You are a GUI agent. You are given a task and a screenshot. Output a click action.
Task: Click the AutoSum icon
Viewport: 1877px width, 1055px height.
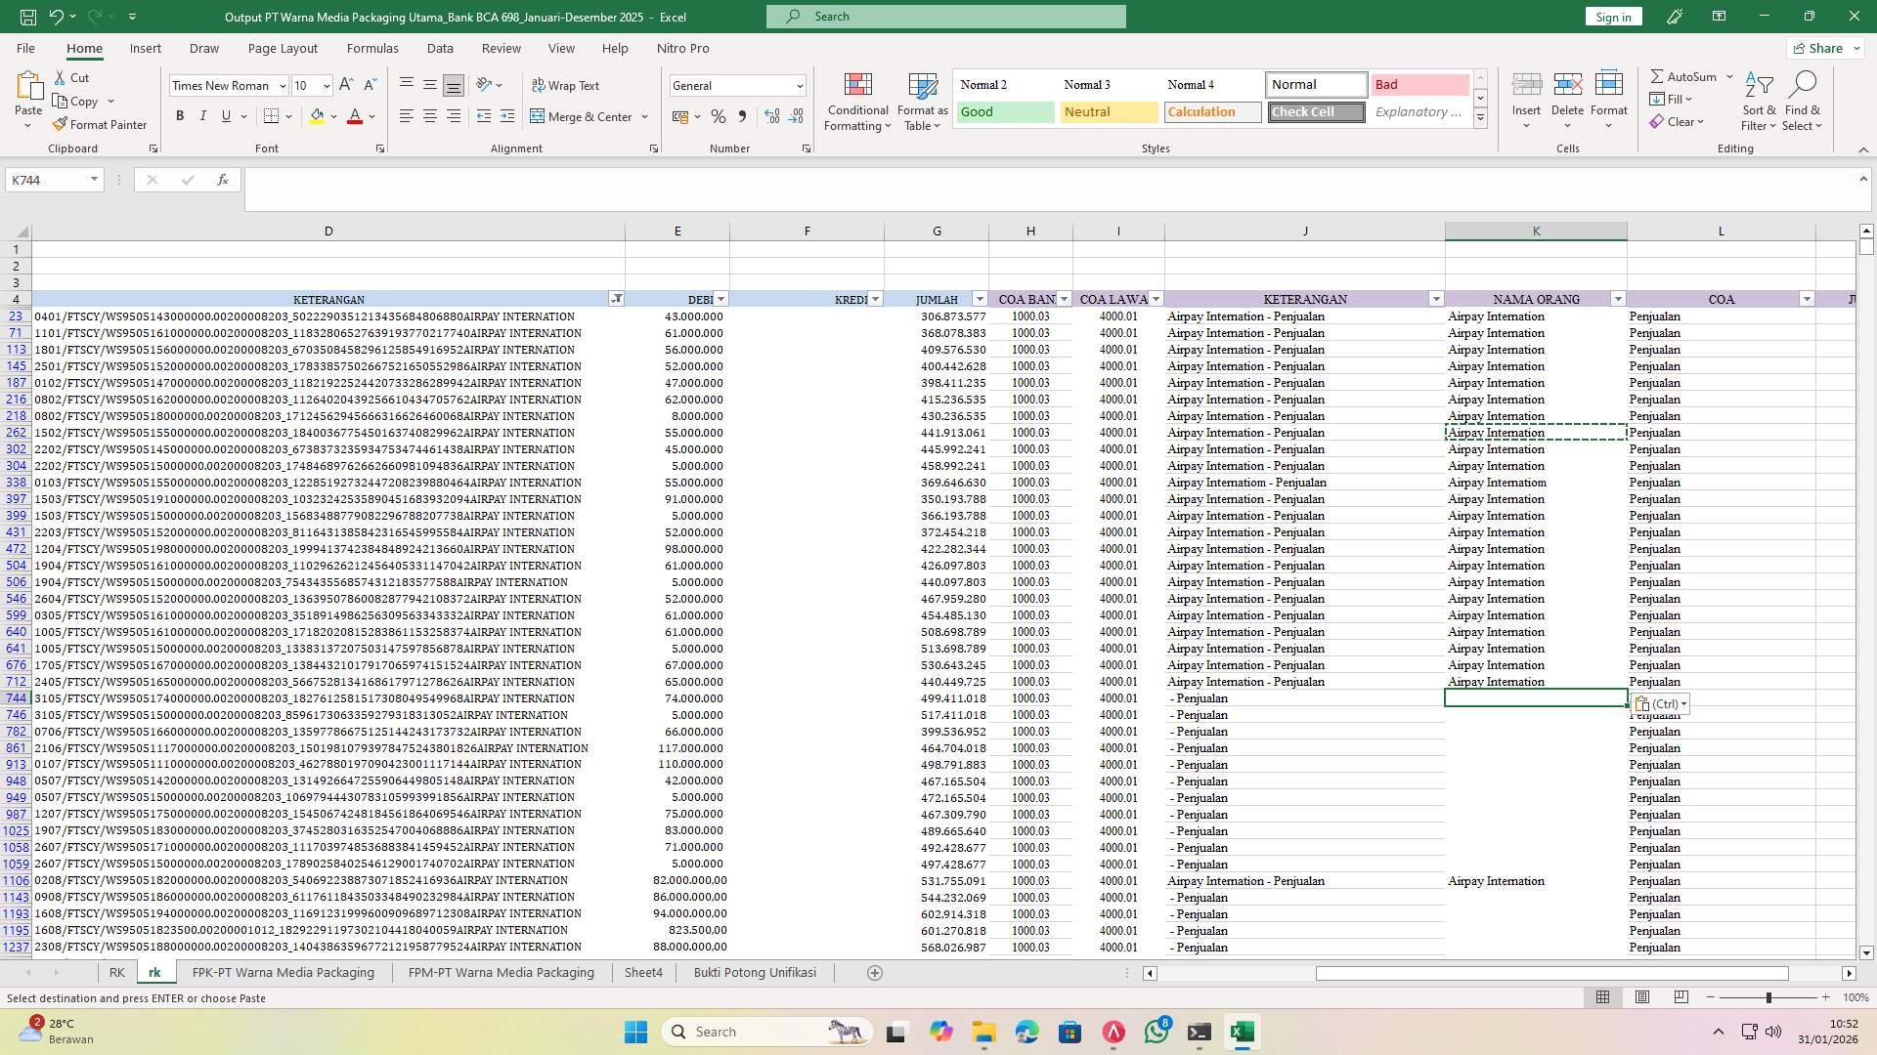pyautogui.click(x=1683, y=75)
